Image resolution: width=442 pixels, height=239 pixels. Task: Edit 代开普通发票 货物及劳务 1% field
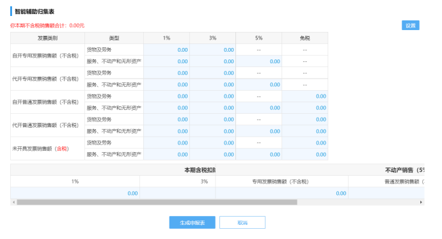coord(166,119)
